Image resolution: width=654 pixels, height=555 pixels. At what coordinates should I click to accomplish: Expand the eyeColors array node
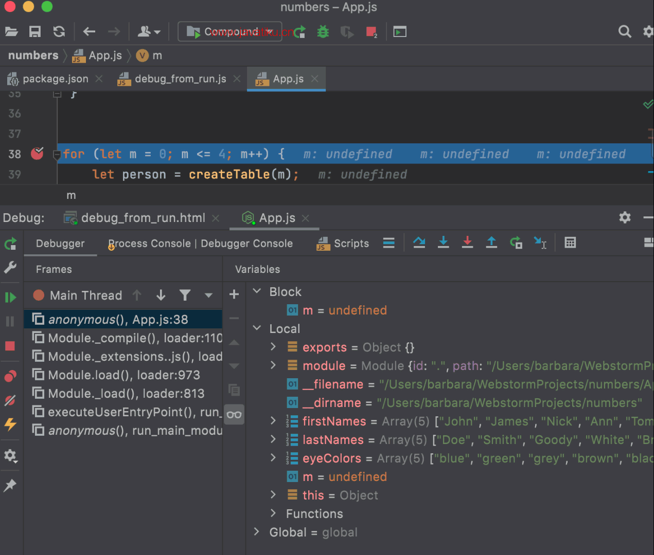coord(273,458)
